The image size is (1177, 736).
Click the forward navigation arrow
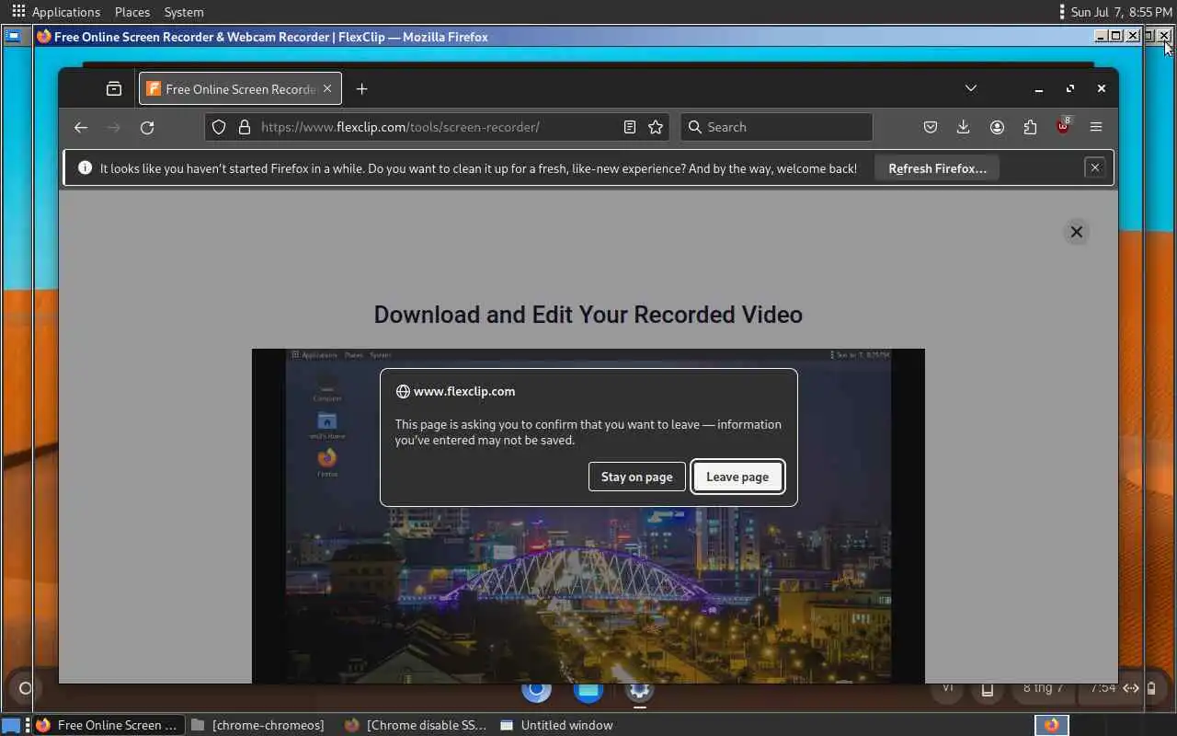(x=114, y=127)
